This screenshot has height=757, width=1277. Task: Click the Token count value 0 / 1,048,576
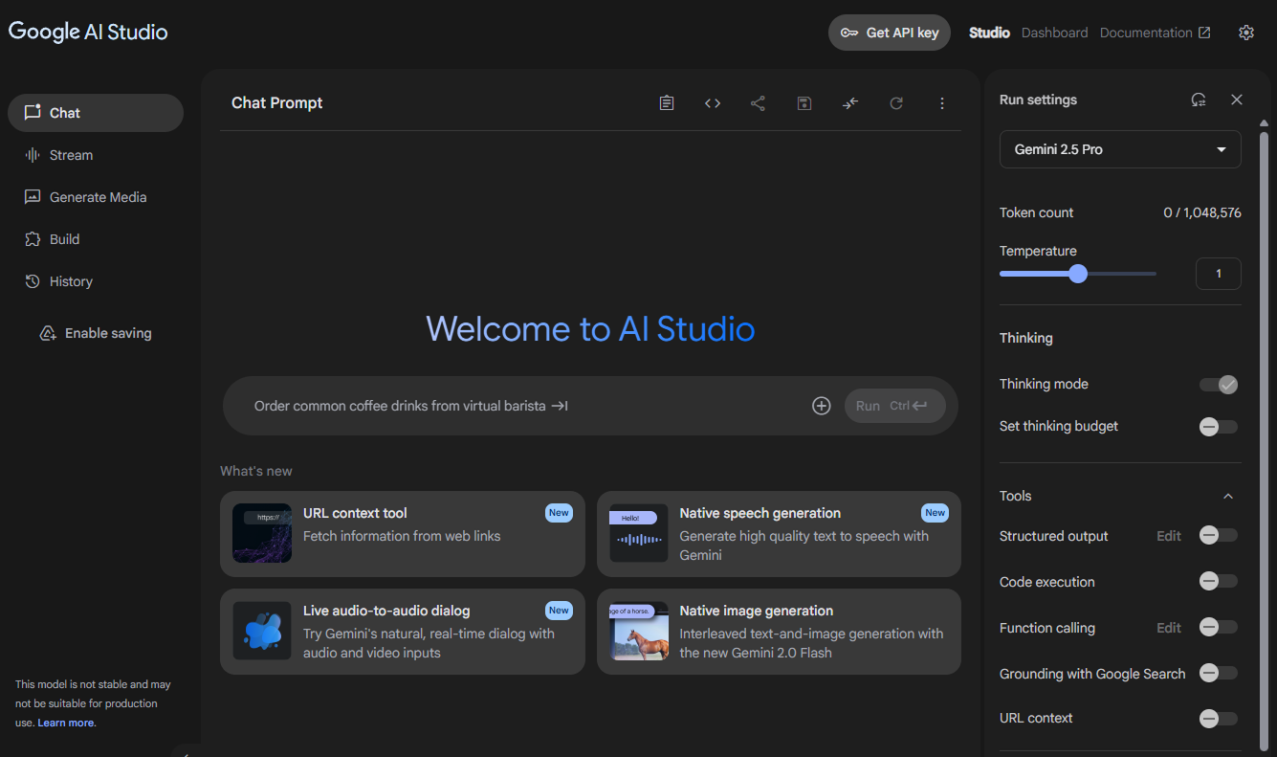(x=1202, y=212)
